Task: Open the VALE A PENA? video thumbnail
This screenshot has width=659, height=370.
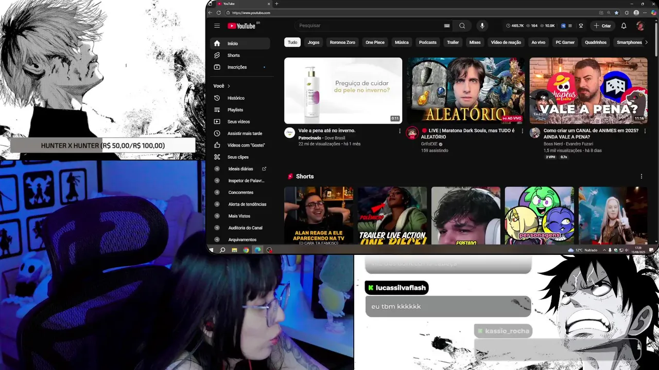Action: tap(588, 90)
